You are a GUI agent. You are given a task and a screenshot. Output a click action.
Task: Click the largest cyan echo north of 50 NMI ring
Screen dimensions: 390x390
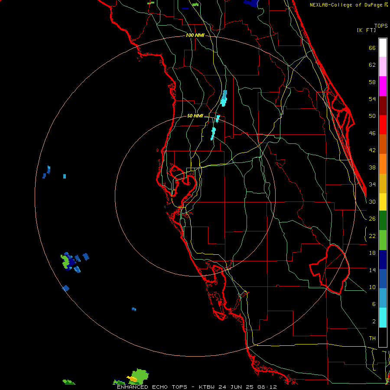224,98
